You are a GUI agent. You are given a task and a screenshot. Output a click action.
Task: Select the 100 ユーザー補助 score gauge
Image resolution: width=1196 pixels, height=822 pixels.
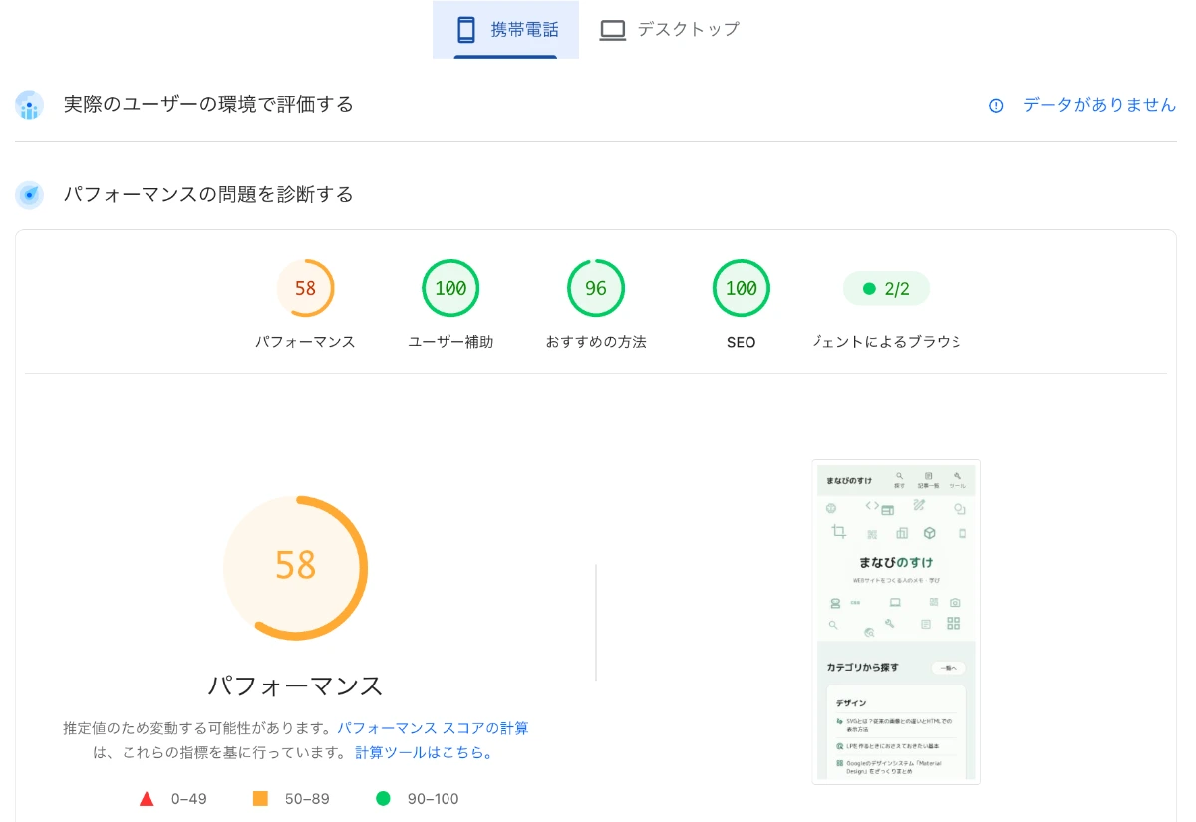[x=450, y=288]
